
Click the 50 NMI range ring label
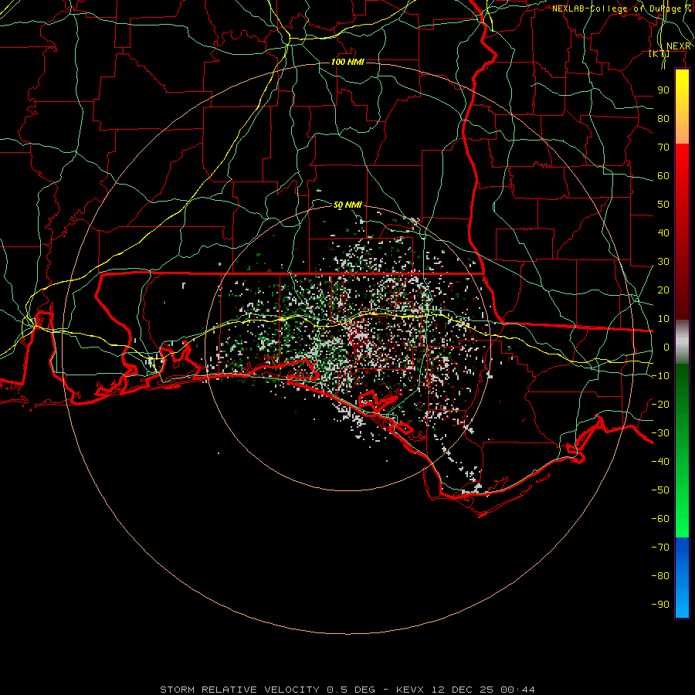pyautogui.click(x=347, y=205)
